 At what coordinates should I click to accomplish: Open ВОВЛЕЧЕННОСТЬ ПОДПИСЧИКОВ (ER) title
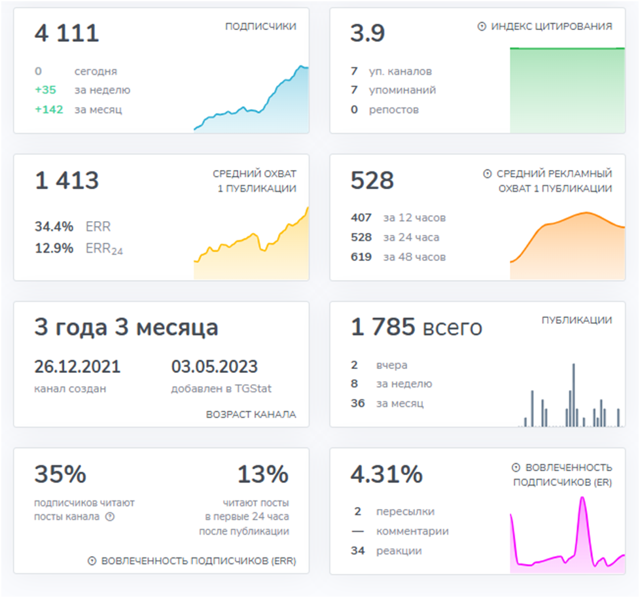click(x=563, y=475)
